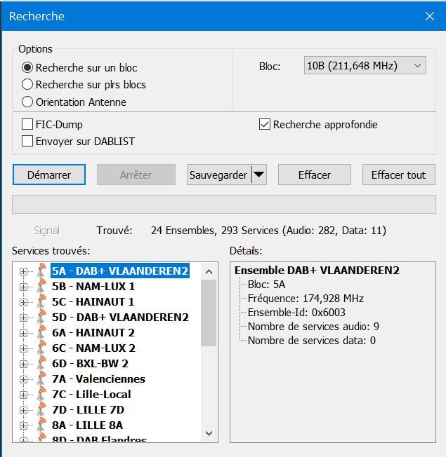Screen dimensions: 446x457
Task: Select the 8A - LILLE 8A ensemble
Action: tap(87, 425)
